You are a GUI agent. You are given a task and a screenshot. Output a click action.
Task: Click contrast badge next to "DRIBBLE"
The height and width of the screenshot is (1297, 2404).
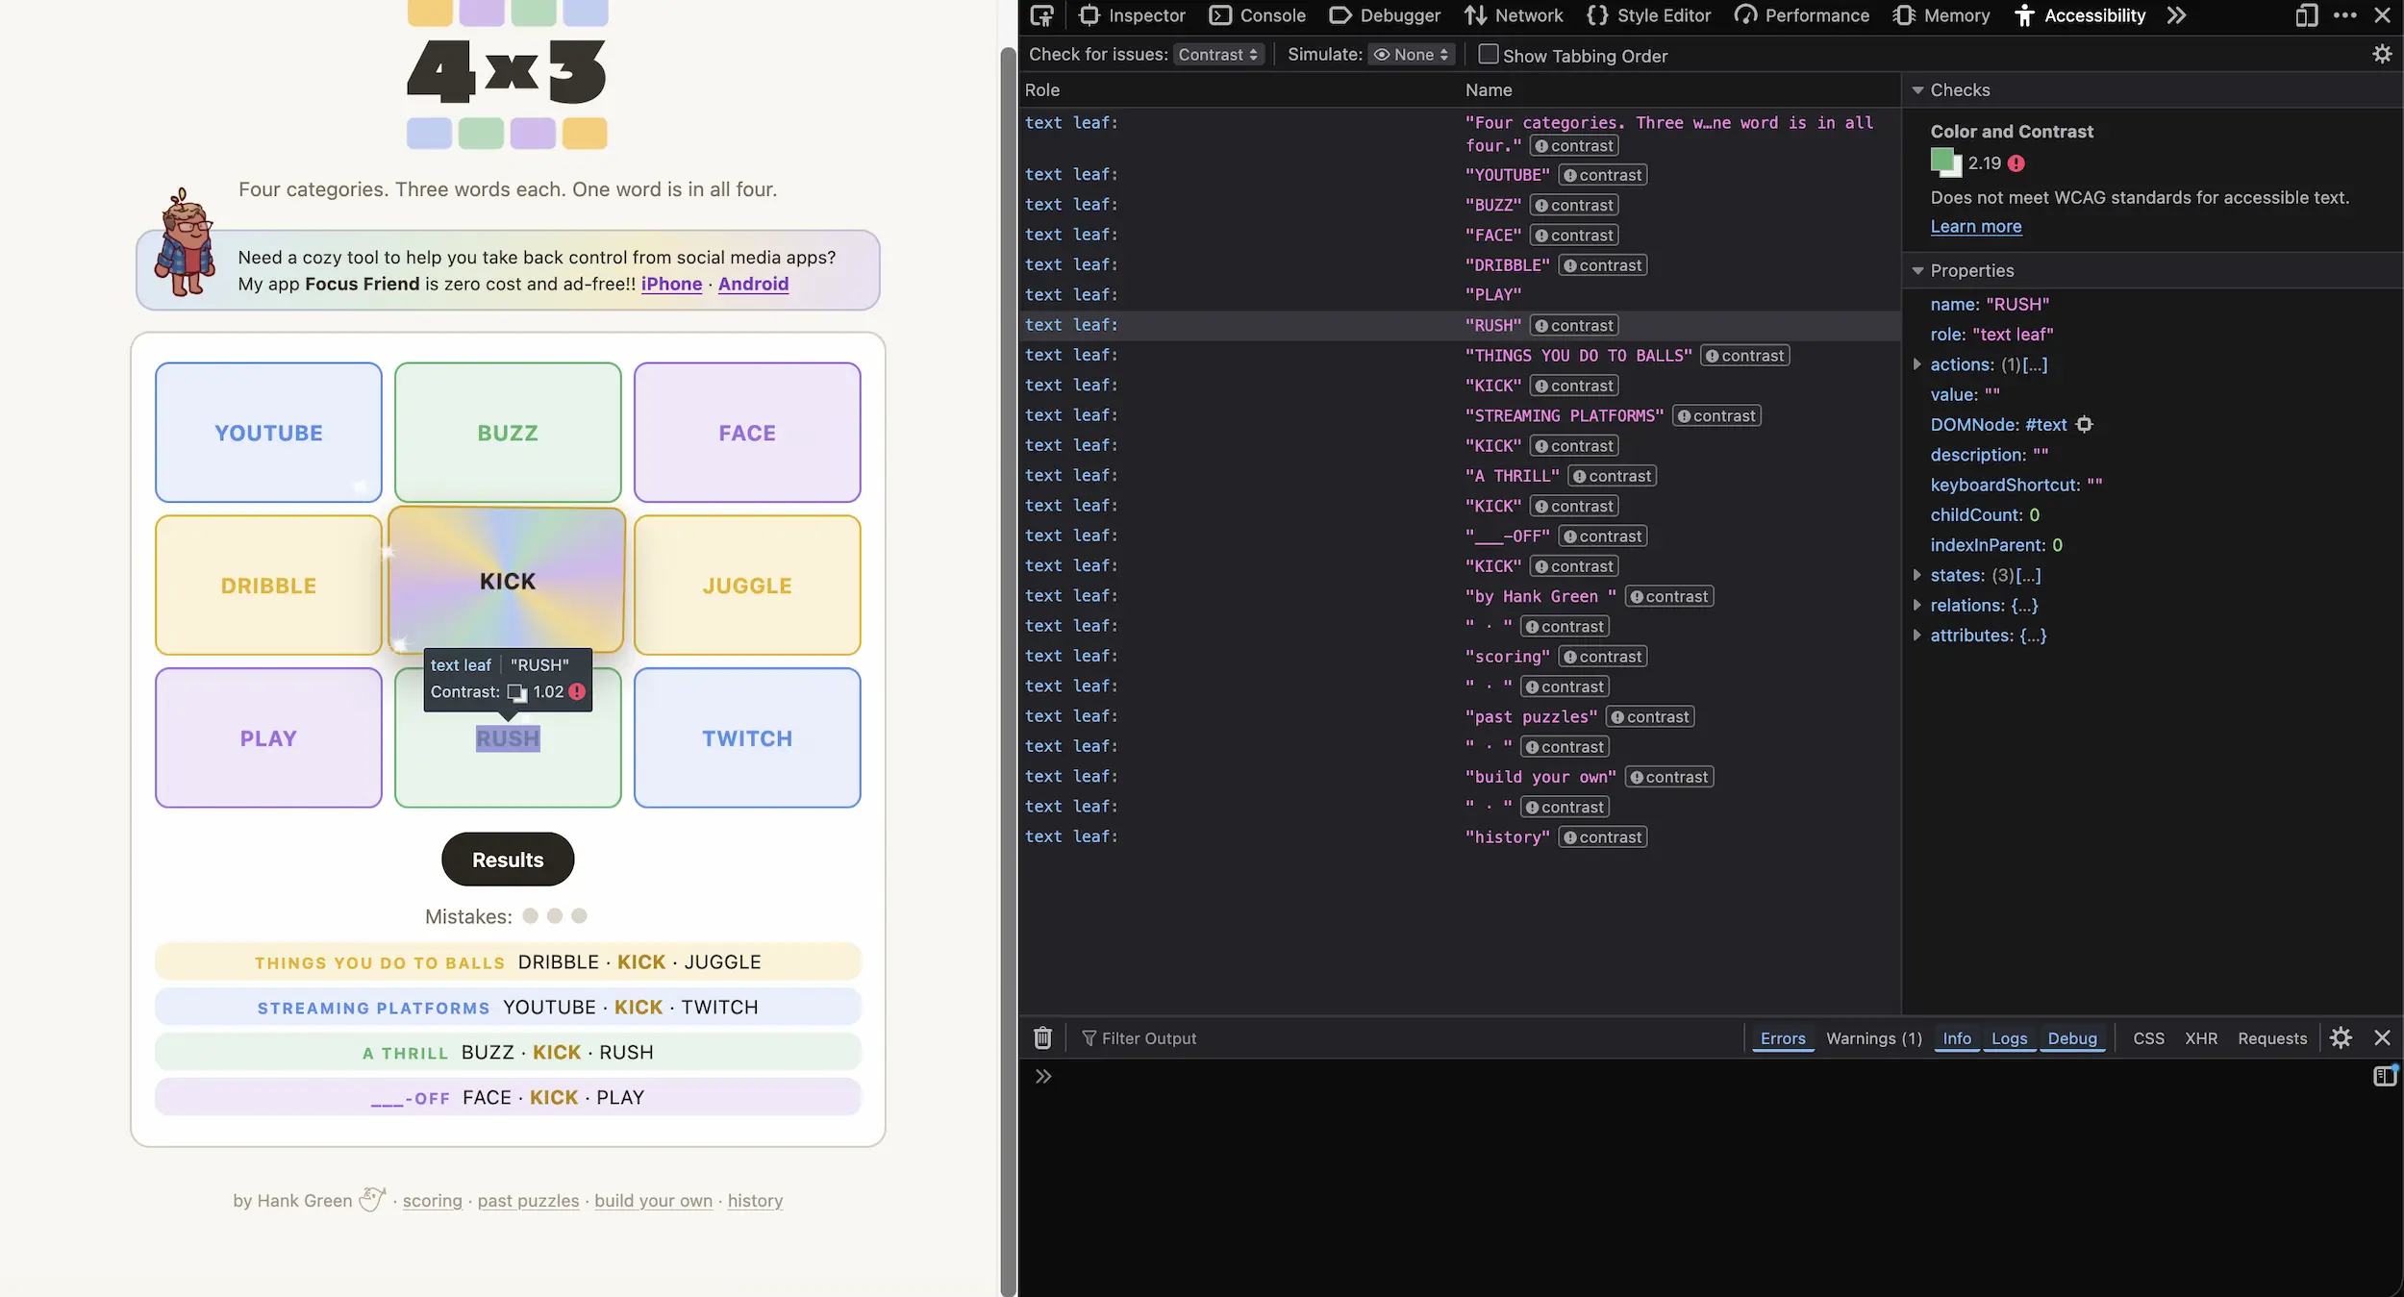(1603, 265)
